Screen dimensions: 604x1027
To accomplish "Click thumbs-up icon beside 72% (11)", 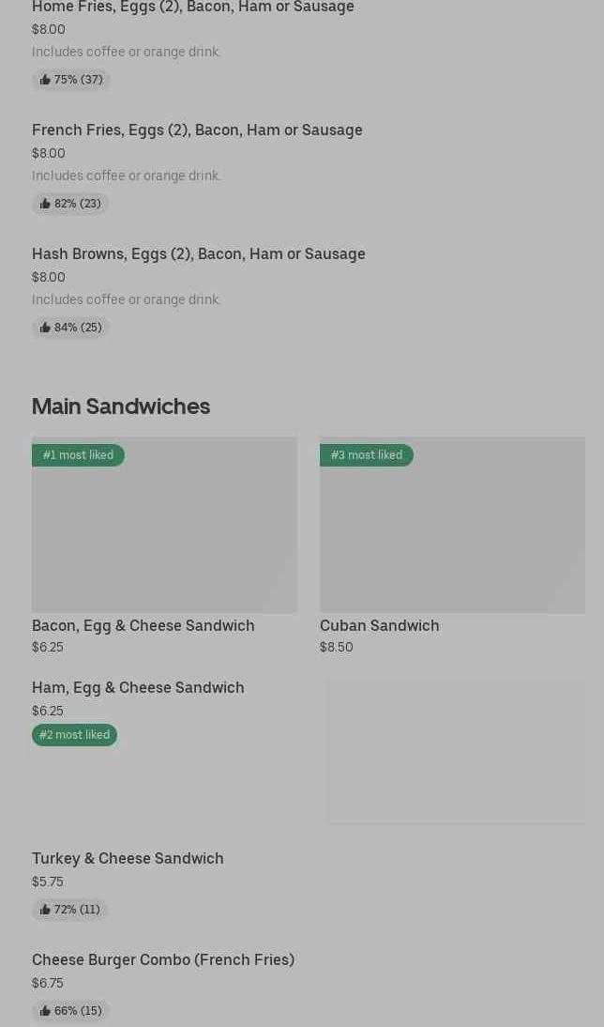I will pyautogui.click(x=45, y=910).
